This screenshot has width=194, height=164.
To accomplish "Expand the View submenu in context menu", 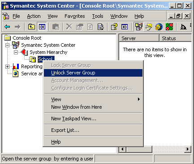I will (x=93, y=99).
